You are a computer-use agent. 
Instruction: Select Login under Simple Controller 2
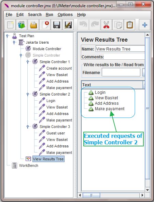tap(51, 101)
